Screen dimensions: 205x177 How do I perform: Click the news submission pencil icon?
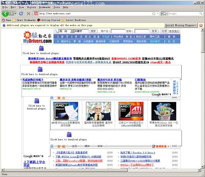pyautogui.click(x=154, y=146)
